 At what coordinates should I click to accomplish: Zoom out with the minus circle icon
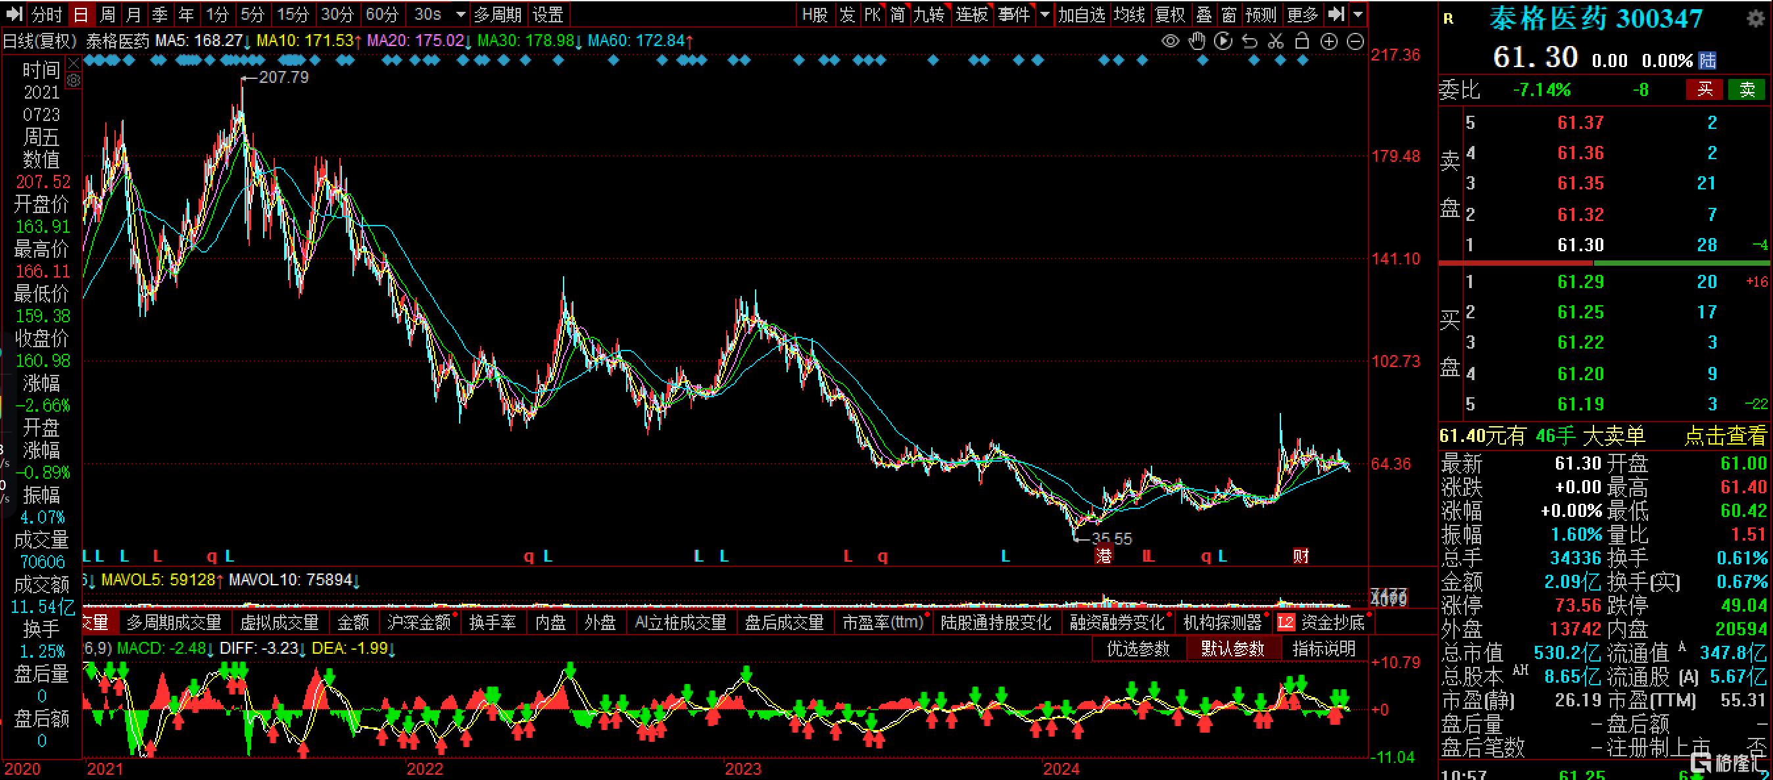[1355, 41]
